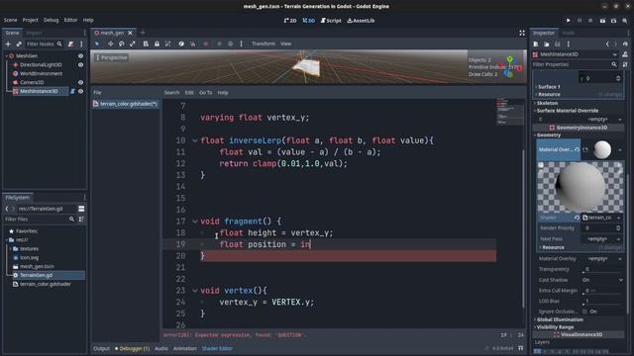Open the Debugger (1) bottom panel
The image size is (634, 356).
(x=132, y=348)
